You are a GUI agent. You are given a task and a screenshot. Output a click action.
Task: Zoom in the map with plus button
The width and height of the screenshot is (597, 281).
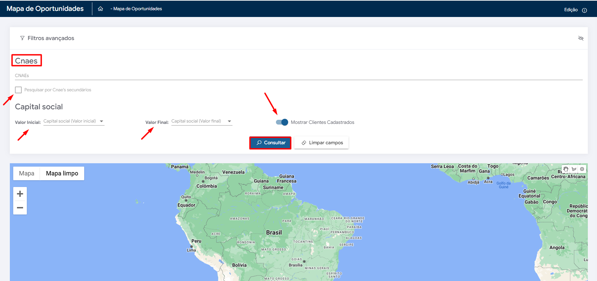pos(20,194)
